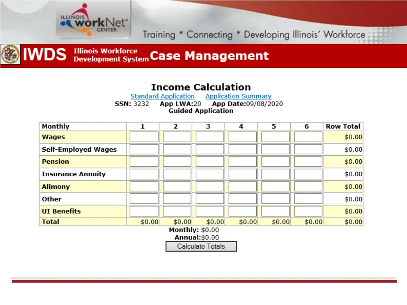The width and height of the screenshot is (407, 305).
Task: Click the Row Total column header
Action: (x=343, y=126)
